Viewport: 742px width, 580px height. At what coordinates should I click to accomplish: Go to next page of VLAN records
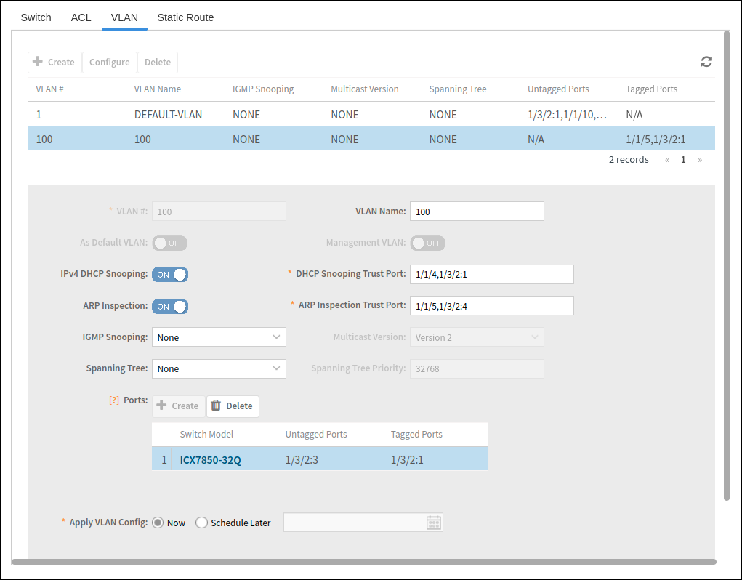pos(700,160)
